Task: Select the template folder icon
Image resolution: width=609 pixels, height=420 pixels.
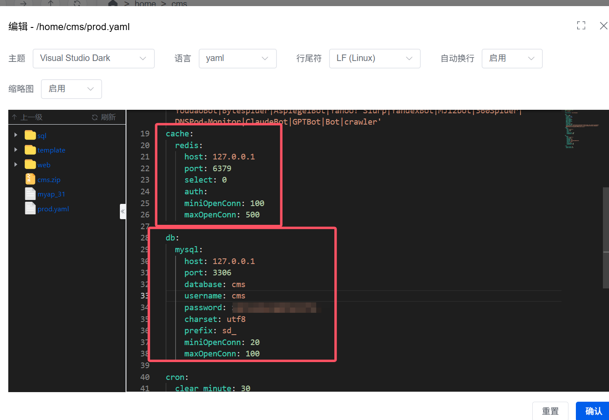Action: (x=30, y=150)
